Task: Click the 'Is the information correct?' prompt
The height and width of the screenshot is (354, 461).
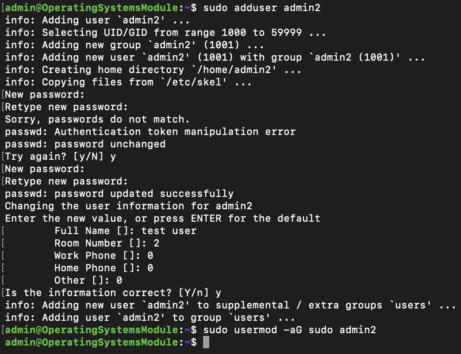Action: [113, 292]
